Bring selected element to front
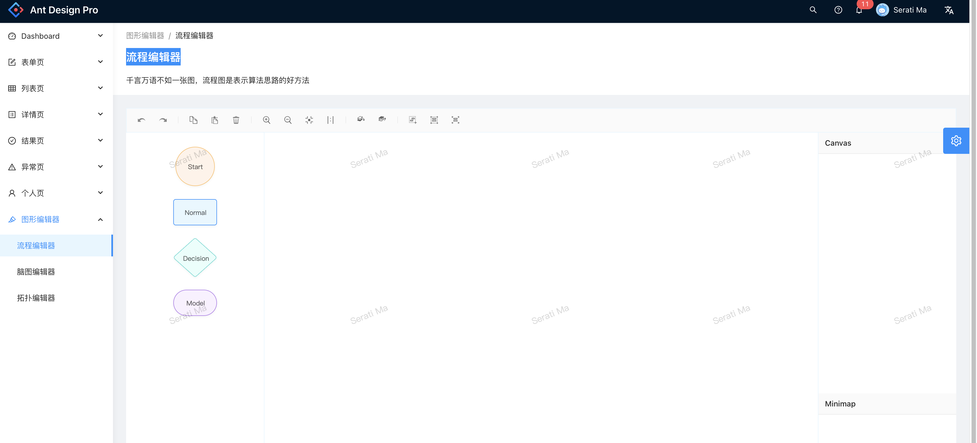 [x=382, y=120]
